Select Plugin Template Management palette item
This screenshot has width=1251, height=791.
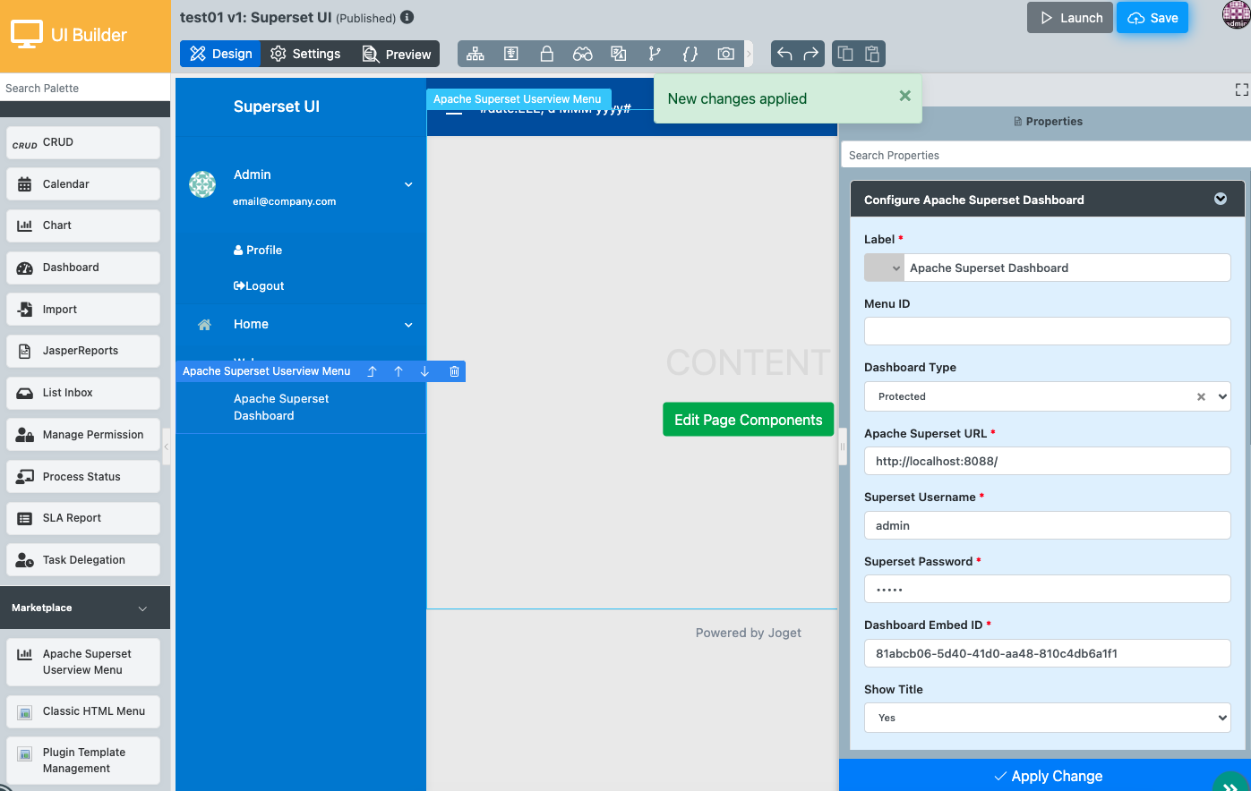[83, 761]
